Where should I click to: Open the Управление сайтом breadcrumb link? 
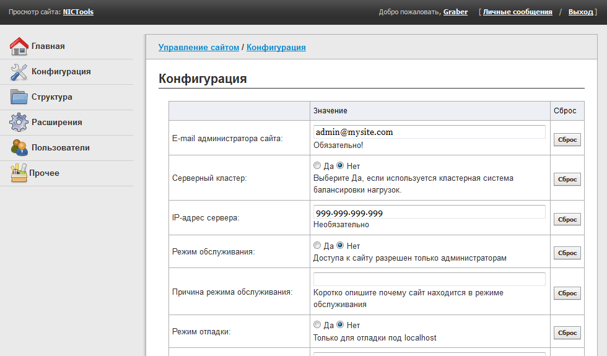(199, 47)
